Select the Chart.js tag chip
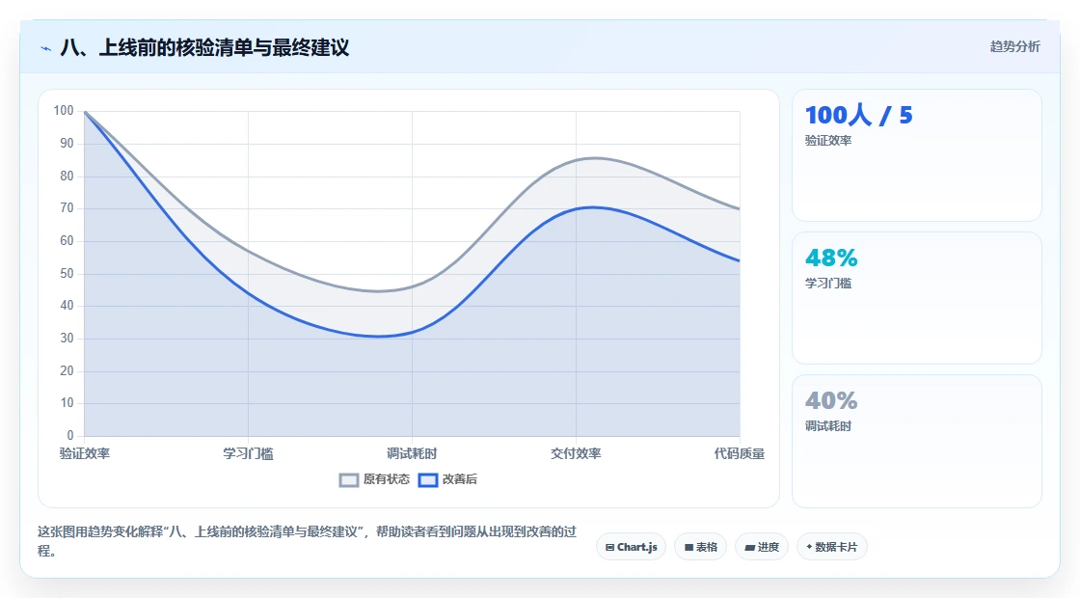 coord(631,547)
